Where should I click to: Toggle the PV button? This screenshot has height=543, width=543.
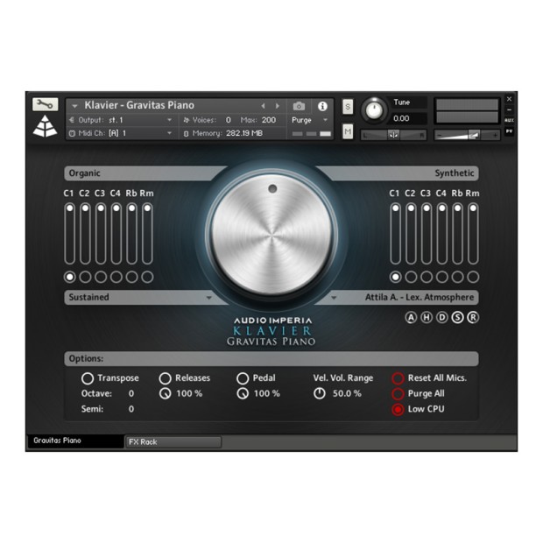pyautogui.click(x=509, y=131)
